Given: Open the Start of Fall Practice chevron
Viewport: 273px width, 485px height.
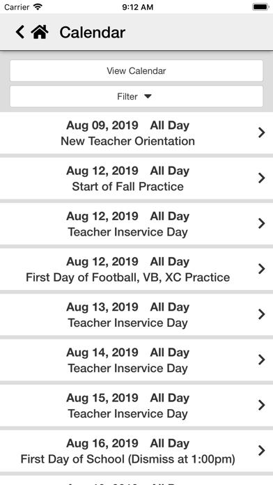Looking at the screenshot, I should pyautogui.click(x=262, y=178).
